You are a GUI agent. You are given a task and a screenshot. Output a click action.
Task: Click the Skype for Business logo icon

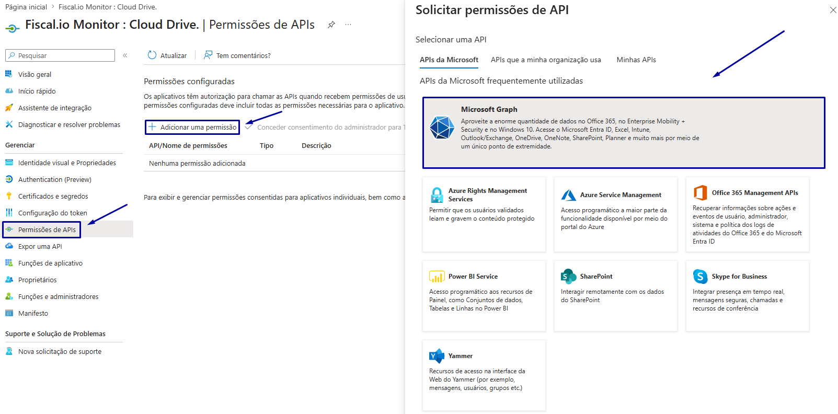tap(700, 277)
